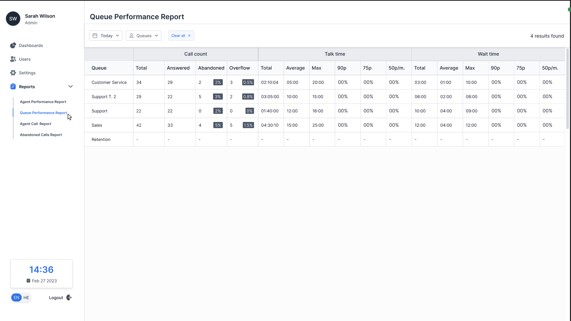Open the Today date dropdown
Screen dimensions: 571x321
(106, 36)
